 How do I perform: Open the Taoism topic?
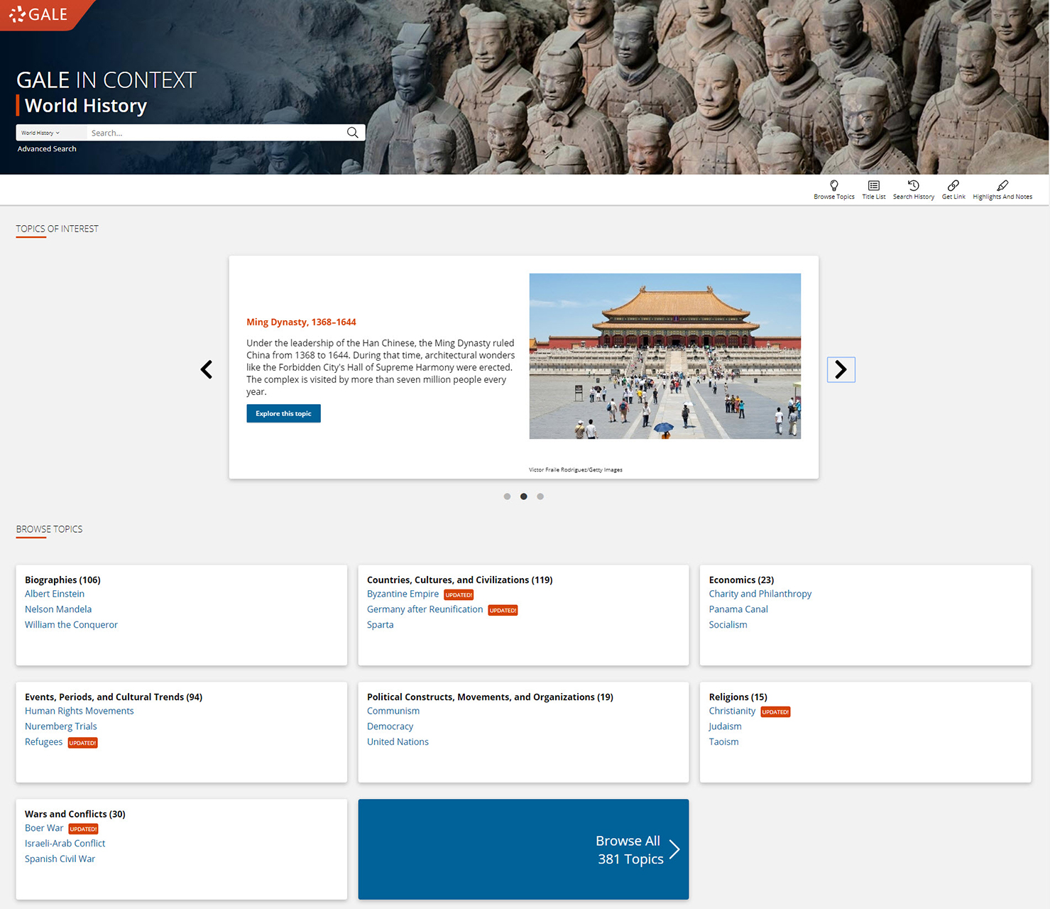[x=723, y=742]
